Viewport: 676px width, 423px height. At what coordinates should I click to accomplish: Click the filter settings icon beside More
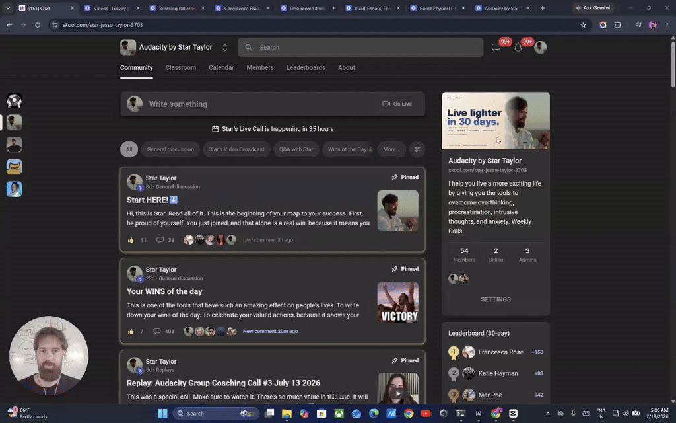(x=417, y=149)
